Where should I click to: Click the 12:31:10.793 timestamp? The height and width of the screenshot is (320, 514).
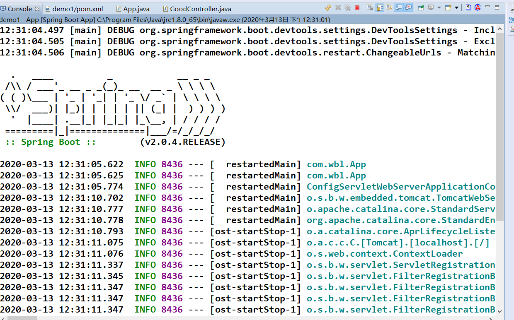[91, 231]
